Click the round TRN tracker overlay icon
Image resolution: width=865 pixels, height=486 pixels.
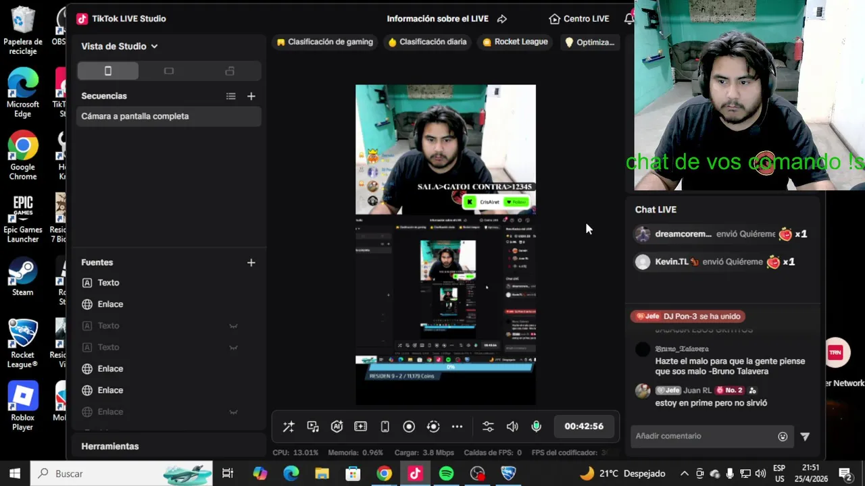click(836, 352)
